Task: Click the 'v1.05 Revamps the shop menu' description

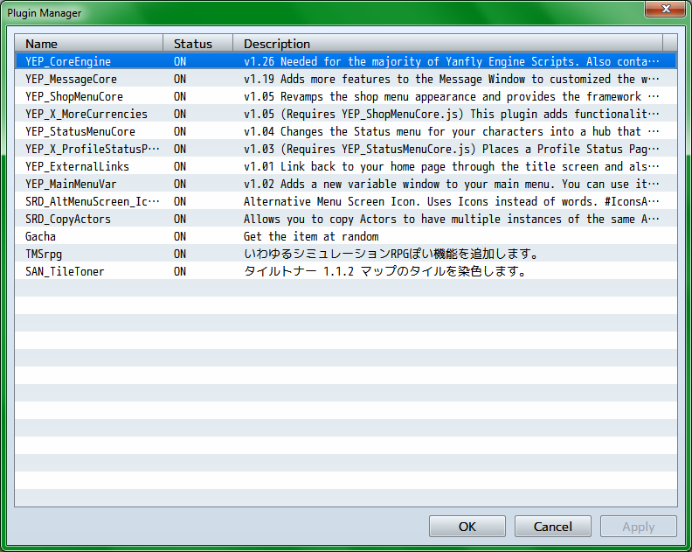Action: pyautogui.click(x=452, y=96)
